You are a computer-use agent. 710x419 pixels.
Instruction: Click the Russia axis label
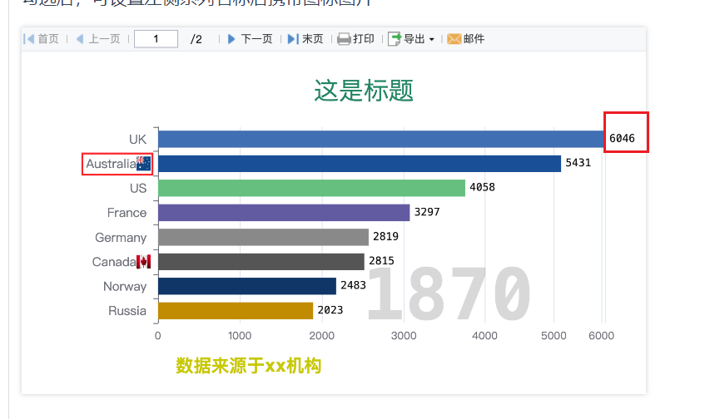point(127,311)
